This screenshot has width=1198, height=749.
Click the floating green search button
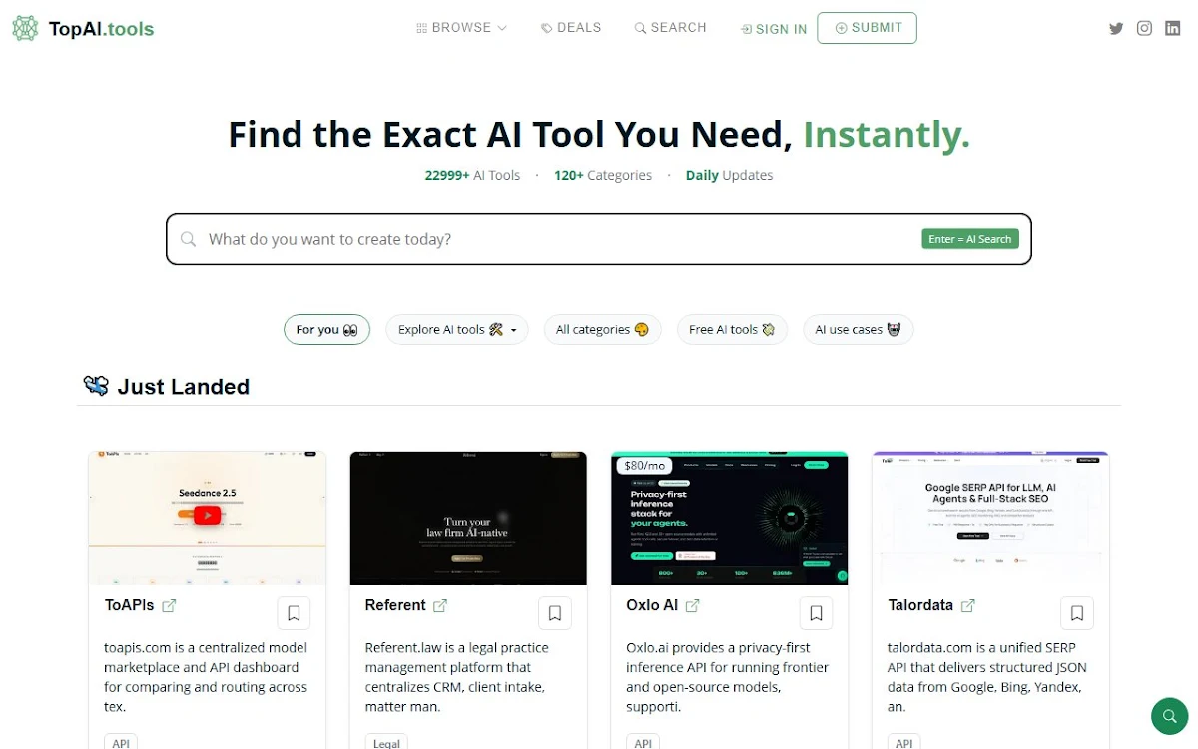point(1169,716)
